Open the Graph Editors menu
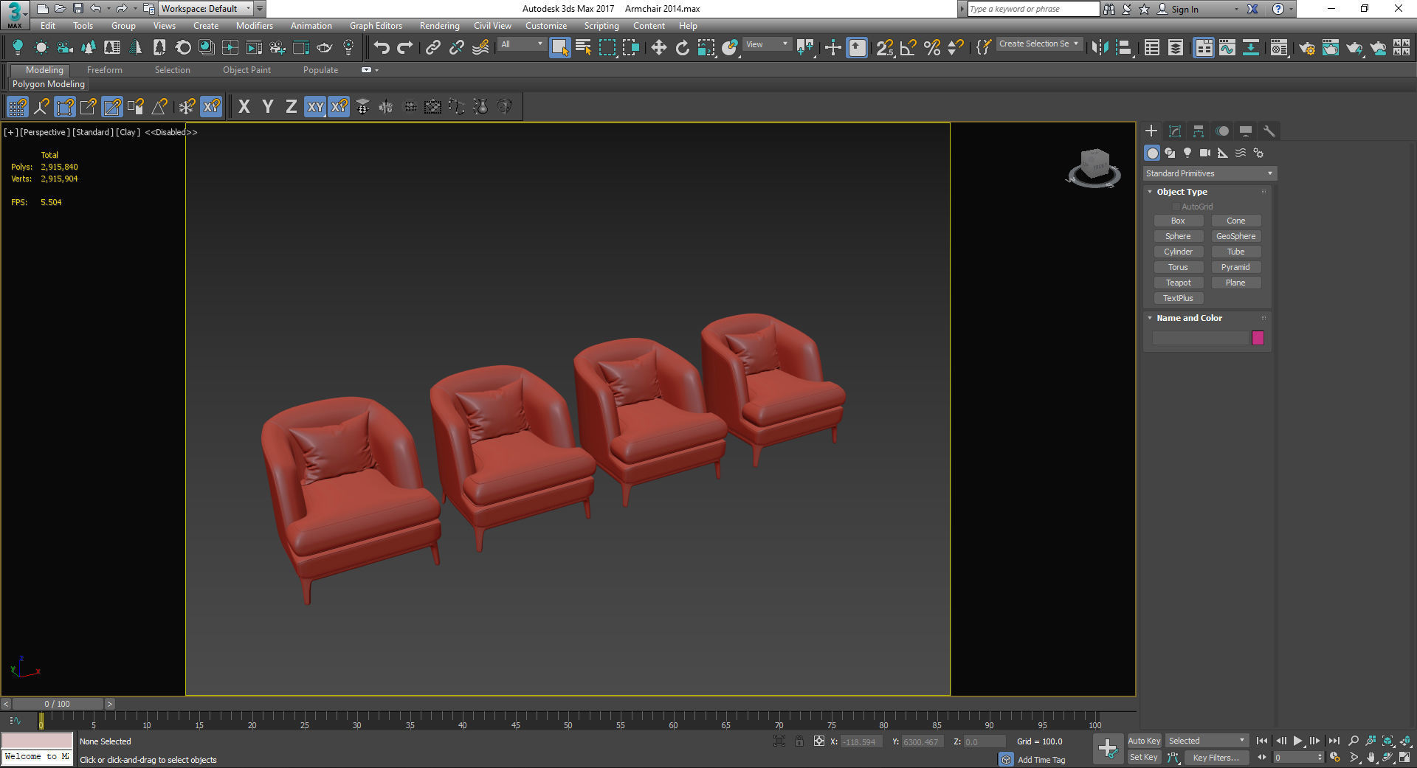 pyautogui.click(x=376, y=26)
